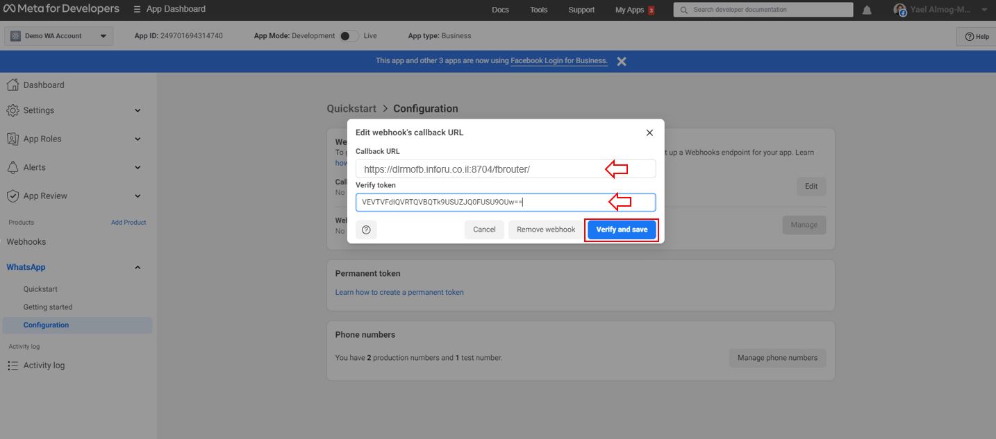Open the Docs menu
Image resolution: width=996 pixels, height=439 pixels.
500,10
